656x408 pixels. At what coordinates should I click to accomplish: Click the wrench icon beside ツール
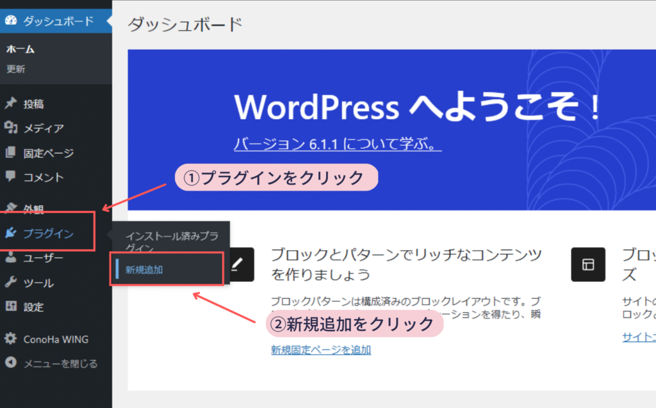pos(11,282)
